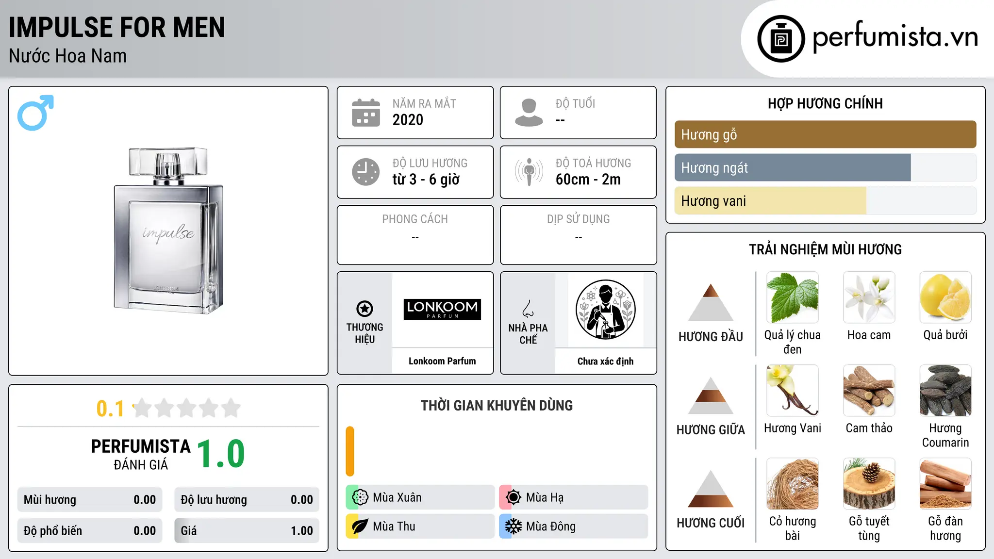
Task: Click the sillage icon beside Độ toả hương
Action: (529, 172)
